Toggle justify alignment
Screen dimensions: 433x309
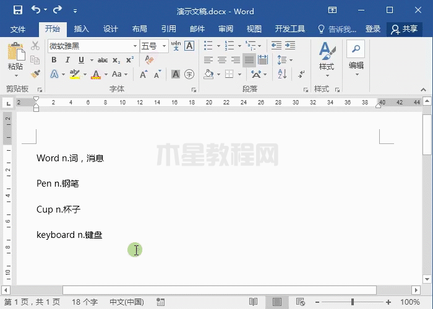tap(249, 60)
